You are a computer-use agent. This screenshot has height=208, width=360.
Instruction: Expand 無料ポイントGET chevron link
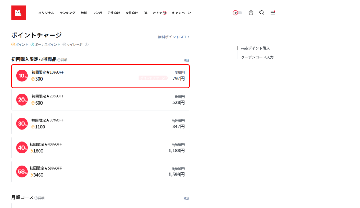(174, 37)
